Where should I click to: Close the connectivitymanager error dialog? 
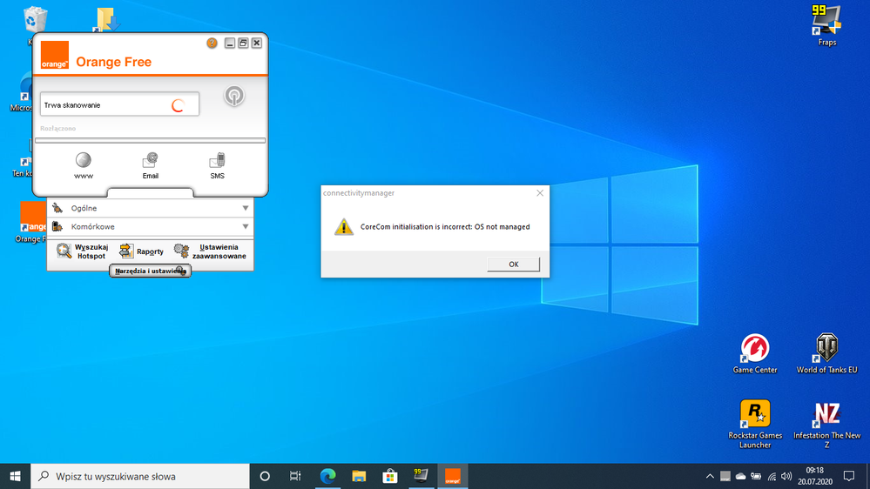click(x=540, y=193)
